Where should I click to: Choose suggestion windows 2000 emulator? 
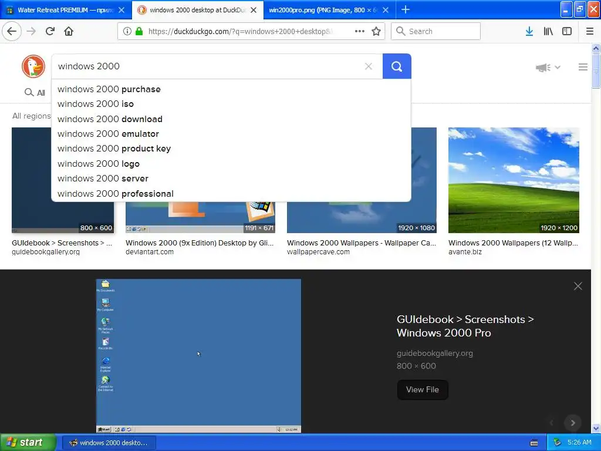point(231,134)
